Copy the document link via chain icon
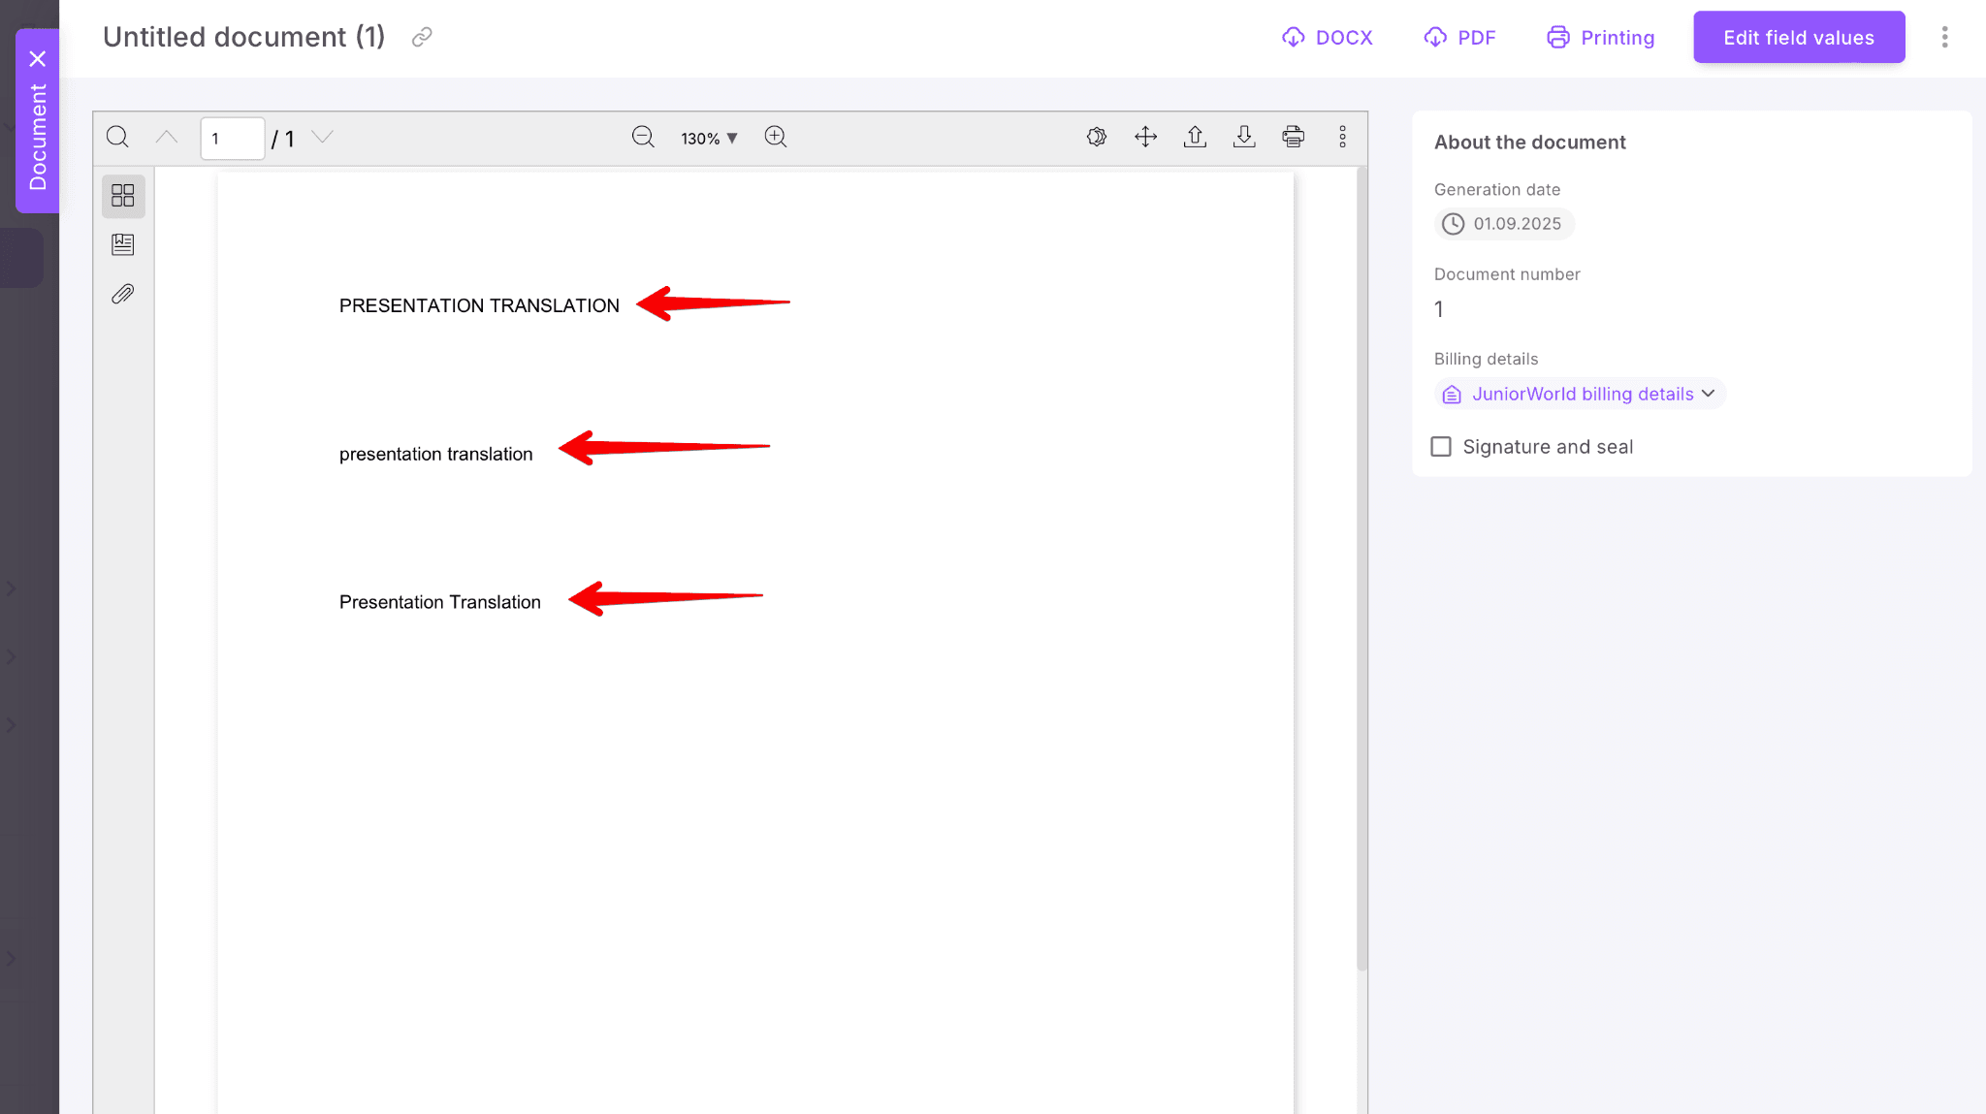Image resolution: width=1986 pixels, height=1114 pixels. tap(422, 37)
